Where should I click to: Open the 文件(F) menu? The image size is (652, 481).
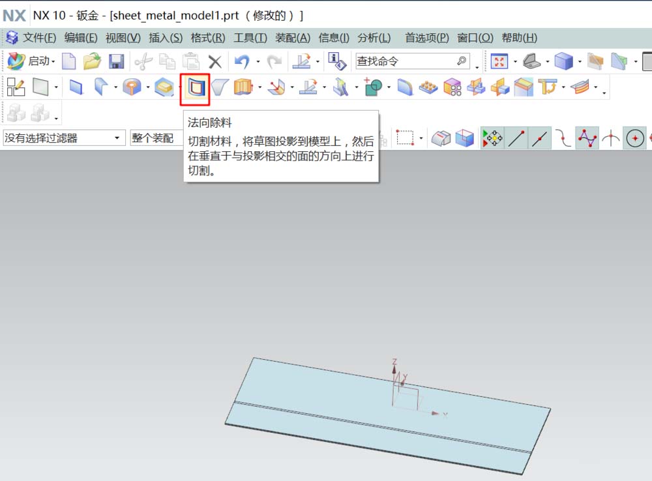(x=39, y=38)
